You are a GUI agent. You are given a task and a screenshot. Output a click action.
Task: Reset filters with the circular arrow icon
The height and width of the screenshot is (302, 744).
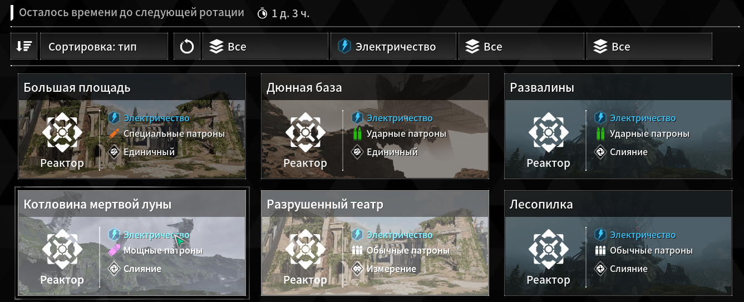click(x=187, y=46)
